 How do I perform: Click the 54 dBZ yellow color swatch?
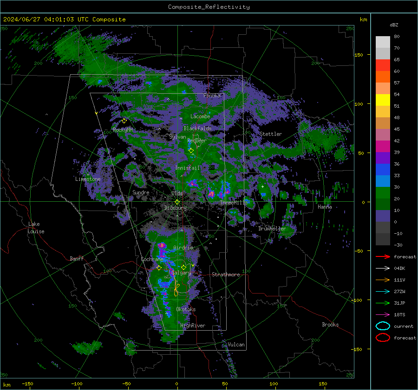(x=383, y=100)
